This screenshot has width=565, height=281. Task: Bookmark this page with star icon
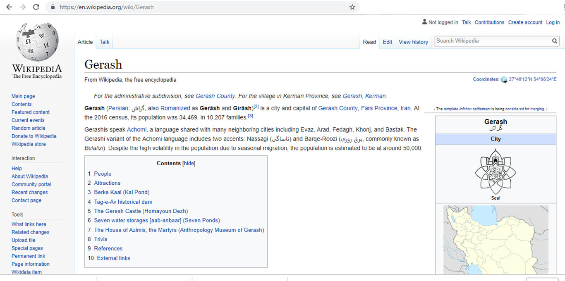[x=352, y=7]
